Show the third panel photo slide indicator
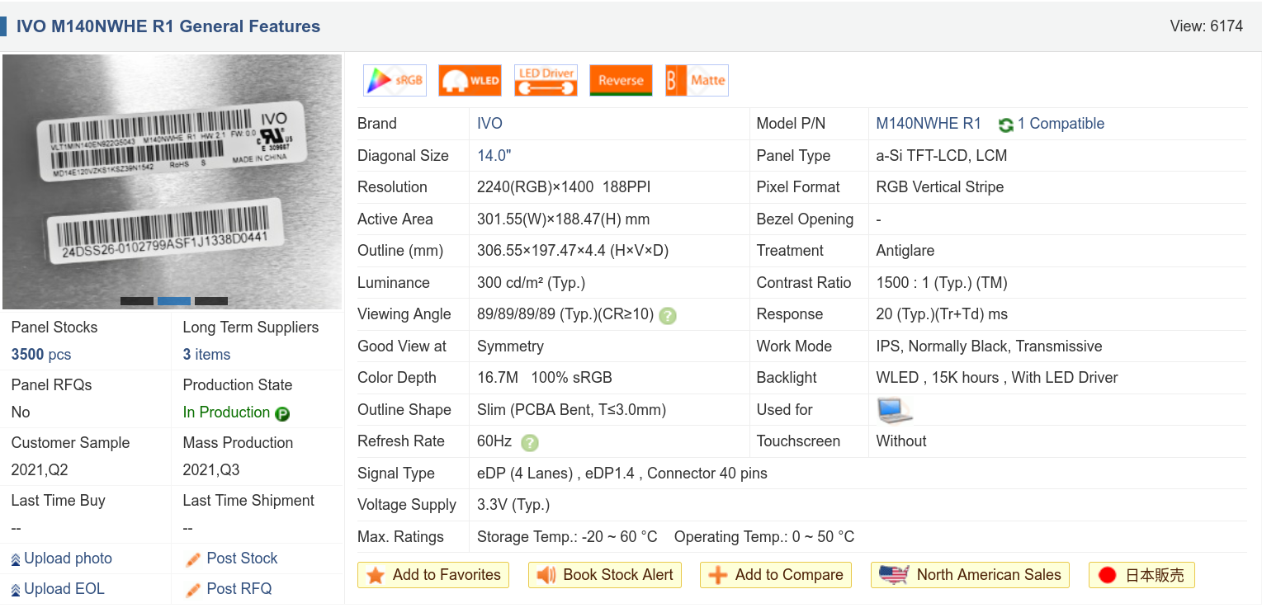The height and width of the screenshot is (608, 1262). [x=211, y=301]
